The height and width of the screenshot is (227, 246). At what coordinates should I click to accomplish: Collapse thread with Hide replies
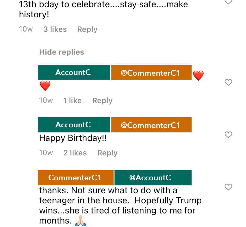pyautogui.click(x=62, y=52)
